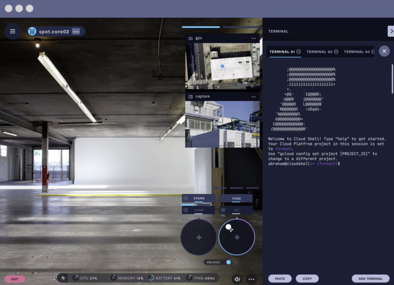Minimize TERMINAL 01 with its minus toggle
Image resolution: width=394 pixels, height=285 pixels.
click(299, 52)
